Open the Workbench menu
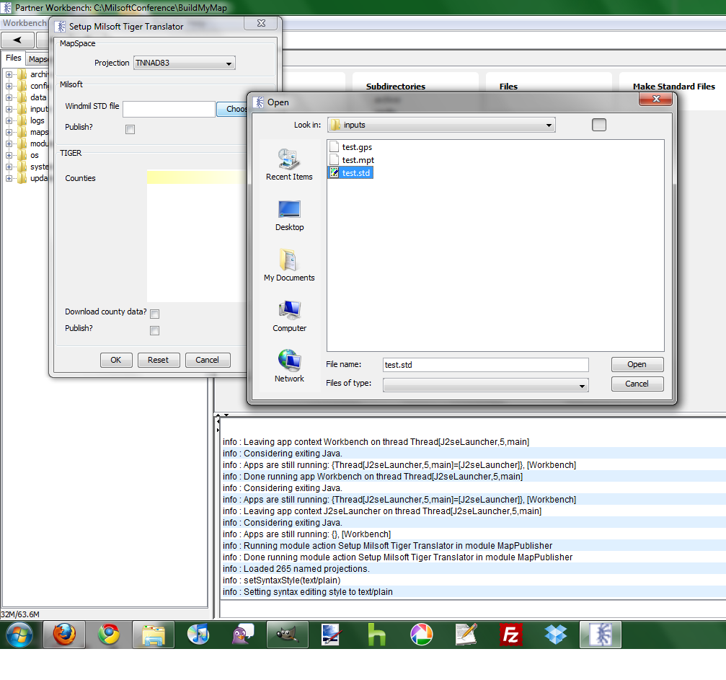726x680 pixels. (25, 22)
